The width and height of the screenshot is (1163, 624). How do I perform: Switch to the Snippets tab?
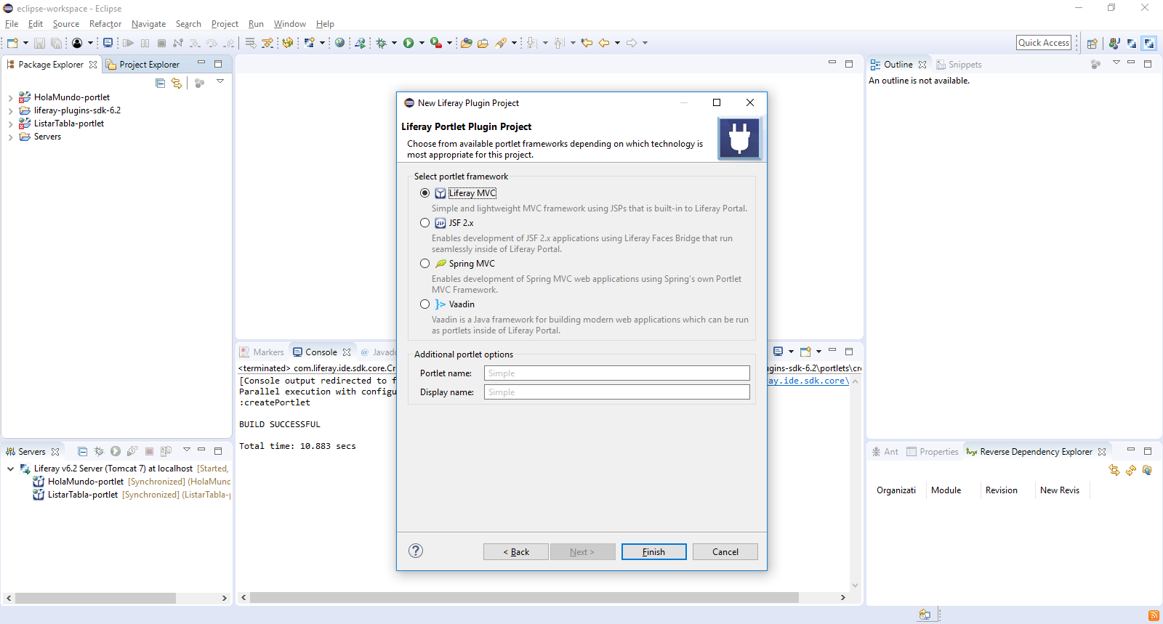[959, 65]
